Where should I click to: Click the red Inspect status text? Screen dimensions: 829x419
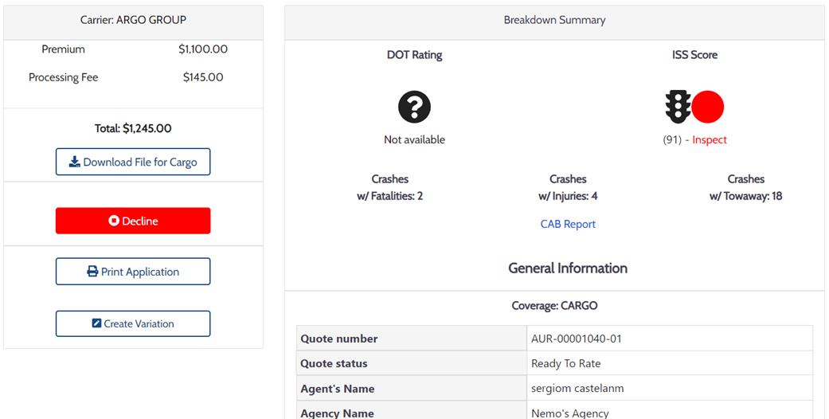[710, 139]
